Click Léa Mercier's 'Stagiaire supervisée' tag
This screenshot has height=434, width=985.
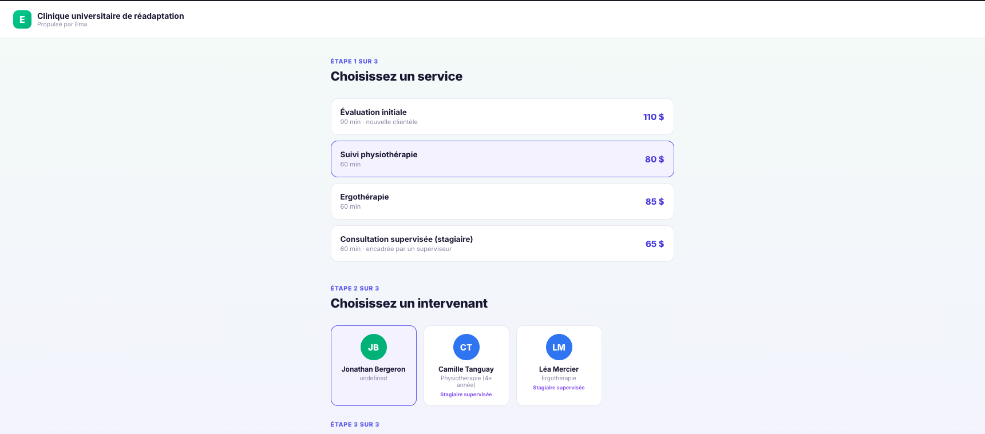pos(559,388)
